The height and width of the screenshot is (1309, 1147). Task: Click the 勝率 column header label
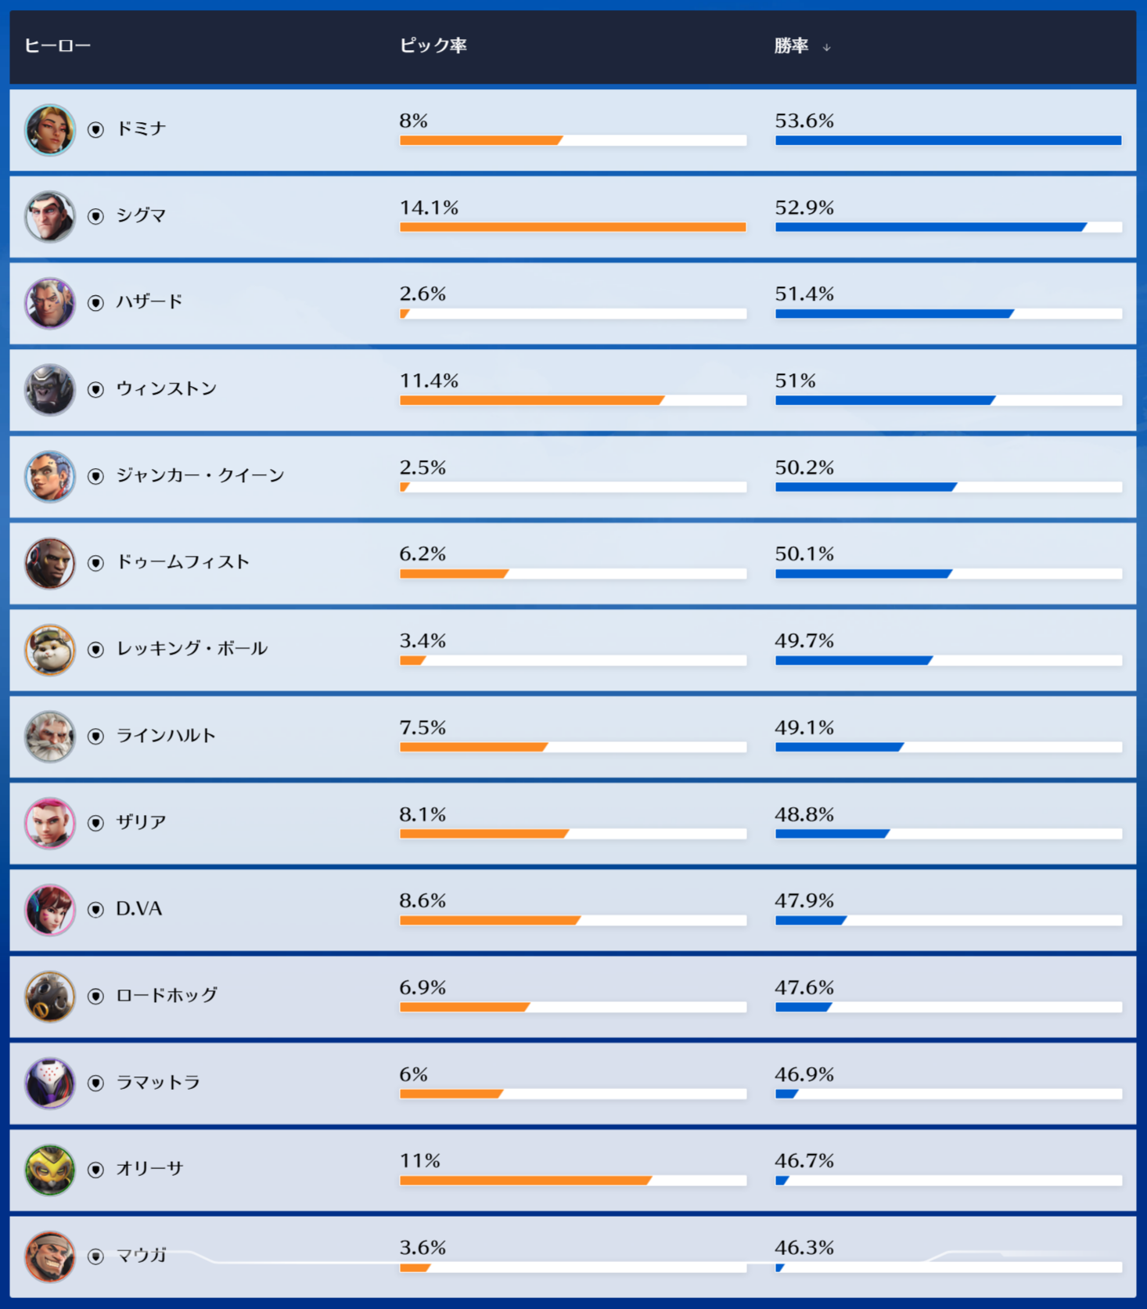791,45
